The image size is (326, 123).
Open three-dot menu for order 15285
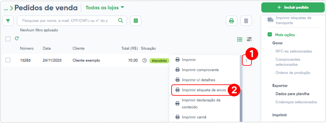click(x=247, y=61)
